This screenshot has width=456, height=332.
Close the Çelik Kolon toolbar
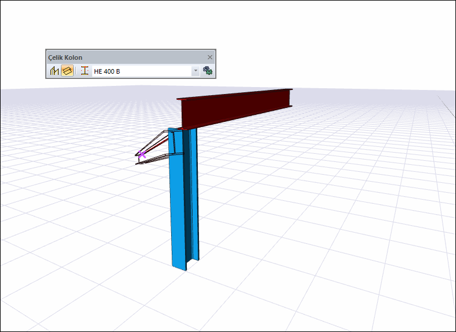click(209, 57)
